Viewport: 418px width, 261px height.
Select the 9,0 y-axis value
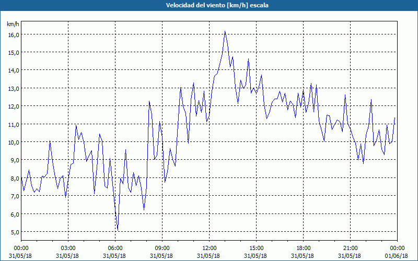[15, 160]
